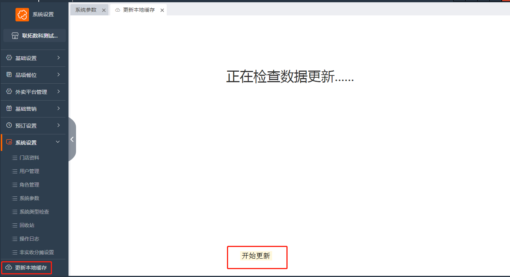Click the 正在检查数据更新 status text
The height and width of the screenshot is (277, 510).
(290, 77)
